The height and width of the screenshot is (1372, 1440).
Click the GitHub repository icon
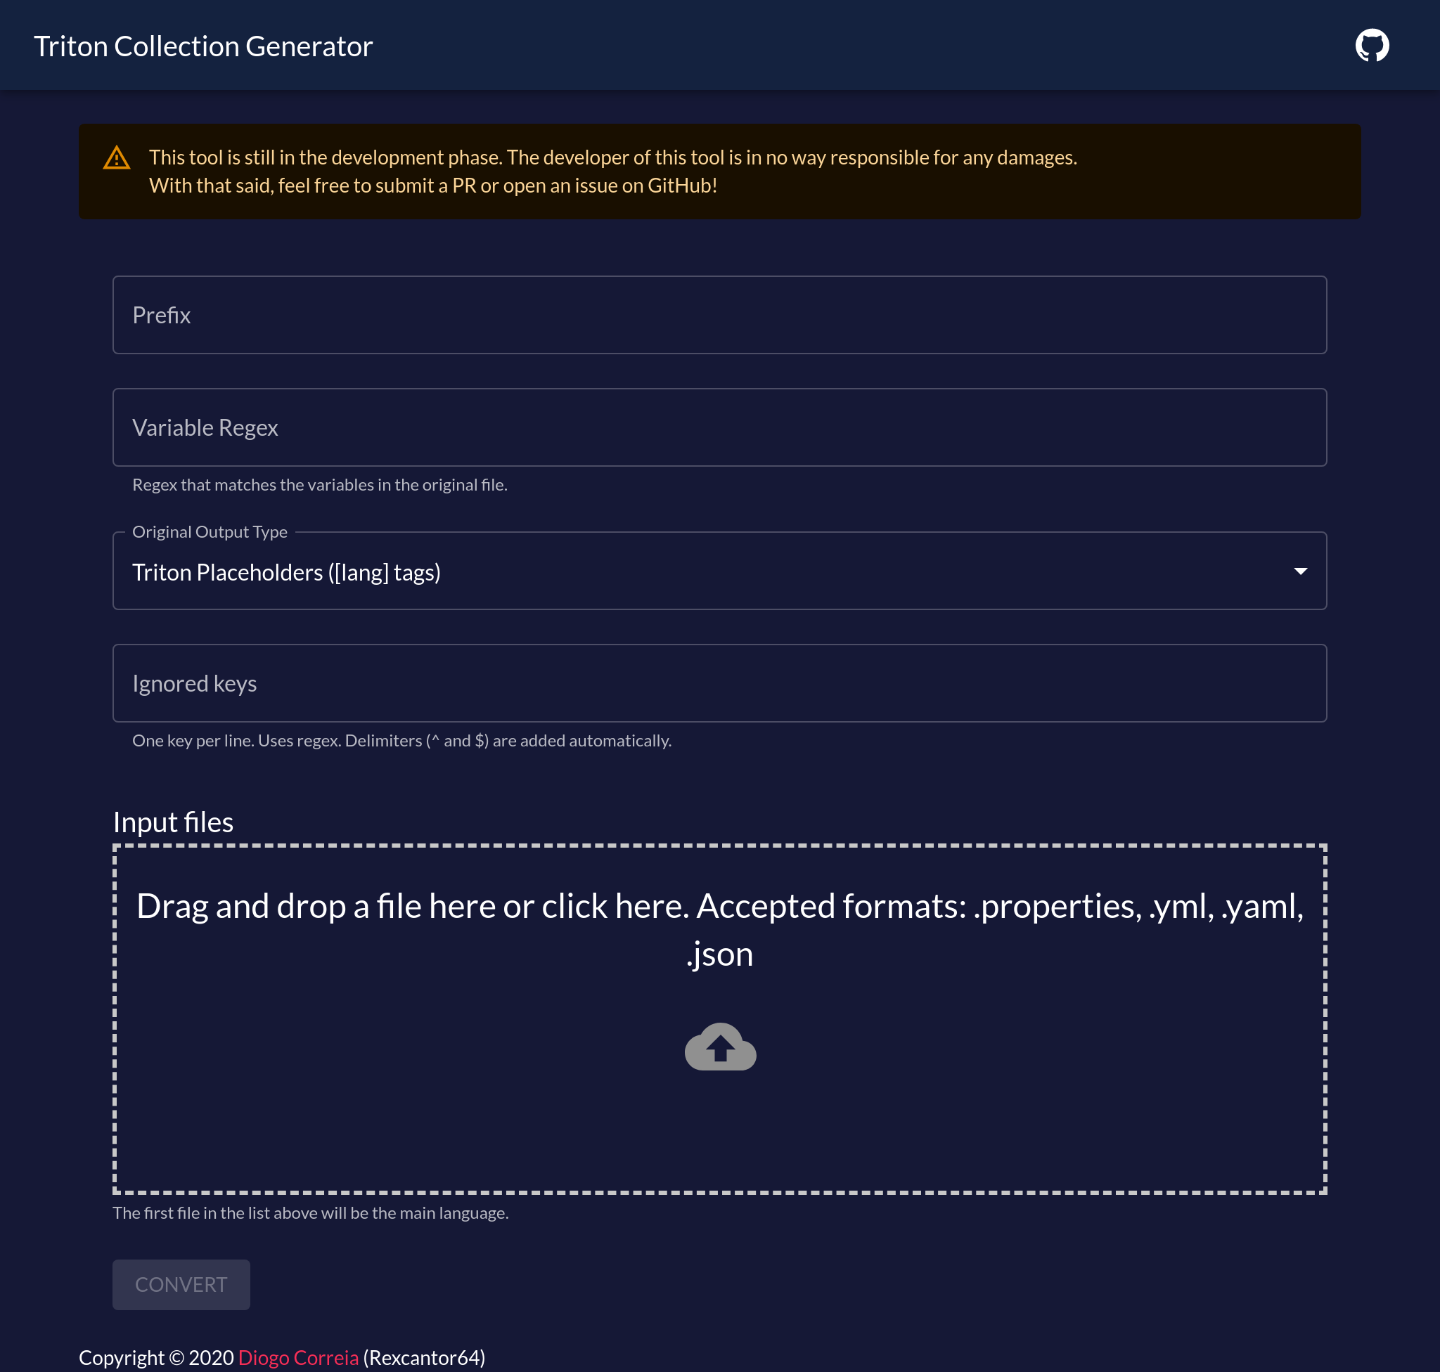pyautogui.click(x=1370, y=45)
